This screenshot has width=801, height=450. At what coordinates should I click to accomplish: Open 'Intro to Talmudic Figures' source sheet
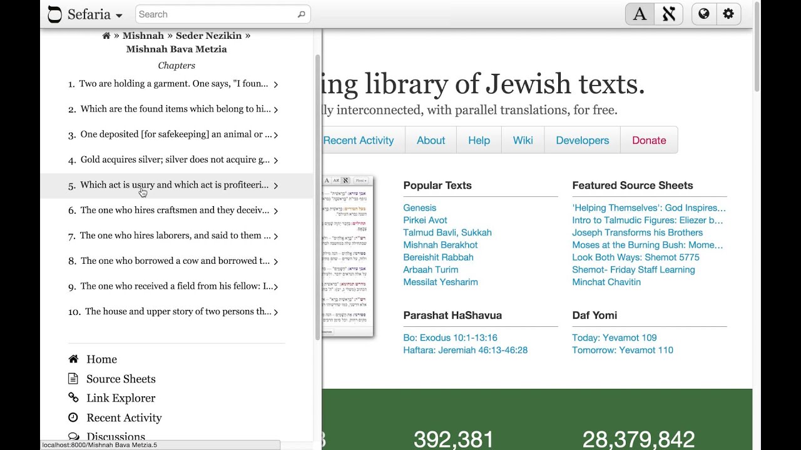[648, 220]
